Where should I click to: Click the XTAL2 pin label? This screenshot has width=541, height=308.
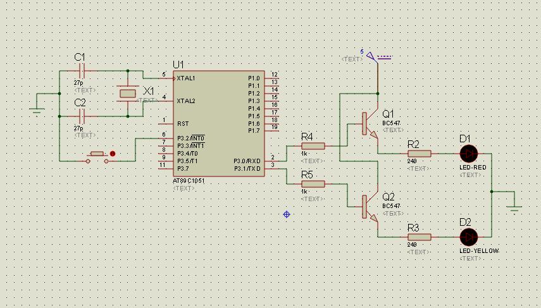point(186,101)
